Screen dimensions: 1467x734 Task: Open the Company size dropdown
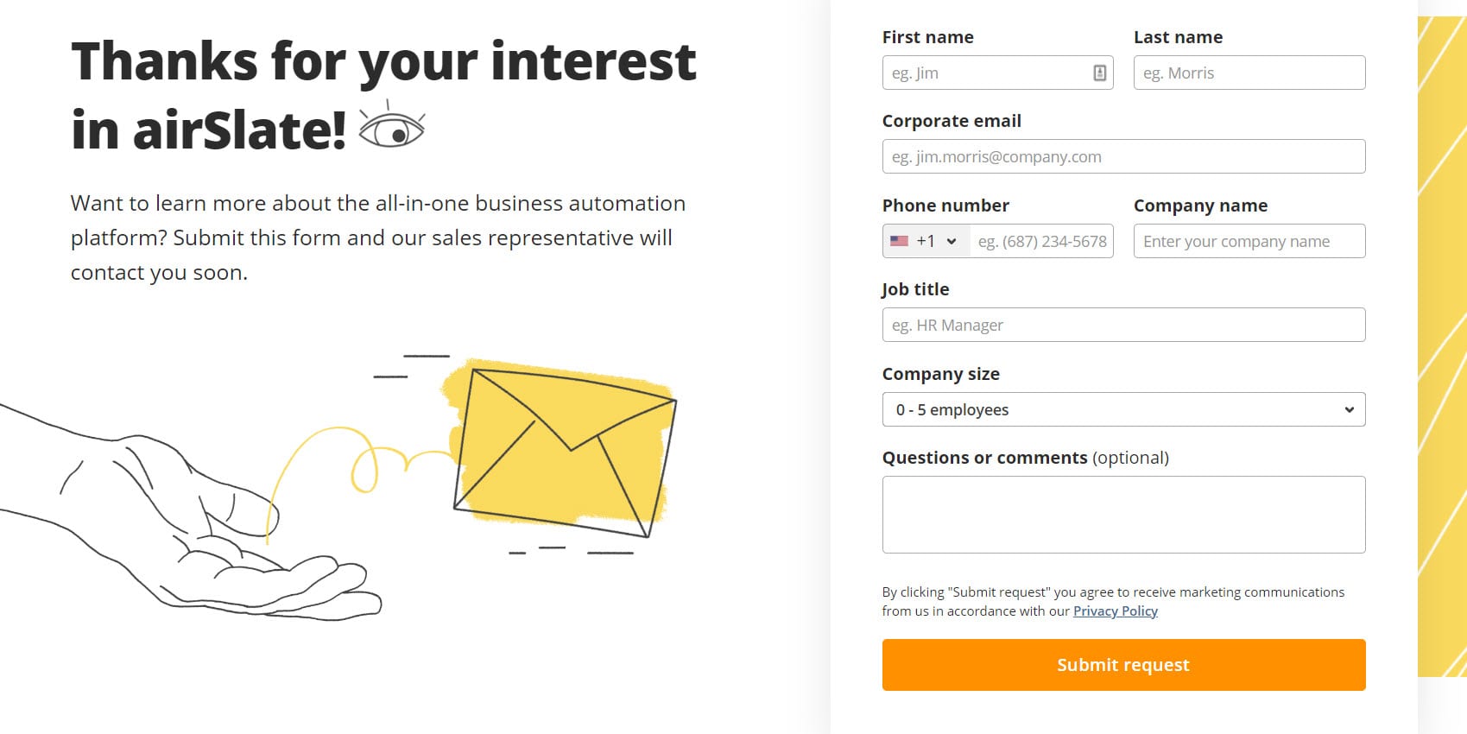tap(1123, 409)
